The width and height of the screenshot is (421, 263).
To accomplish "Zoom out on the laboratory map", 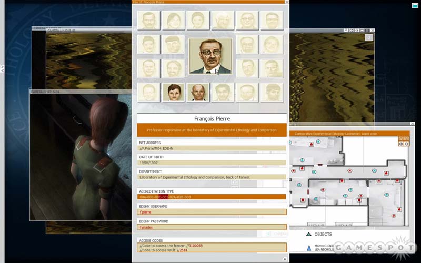I will click(x=406, y=144).
